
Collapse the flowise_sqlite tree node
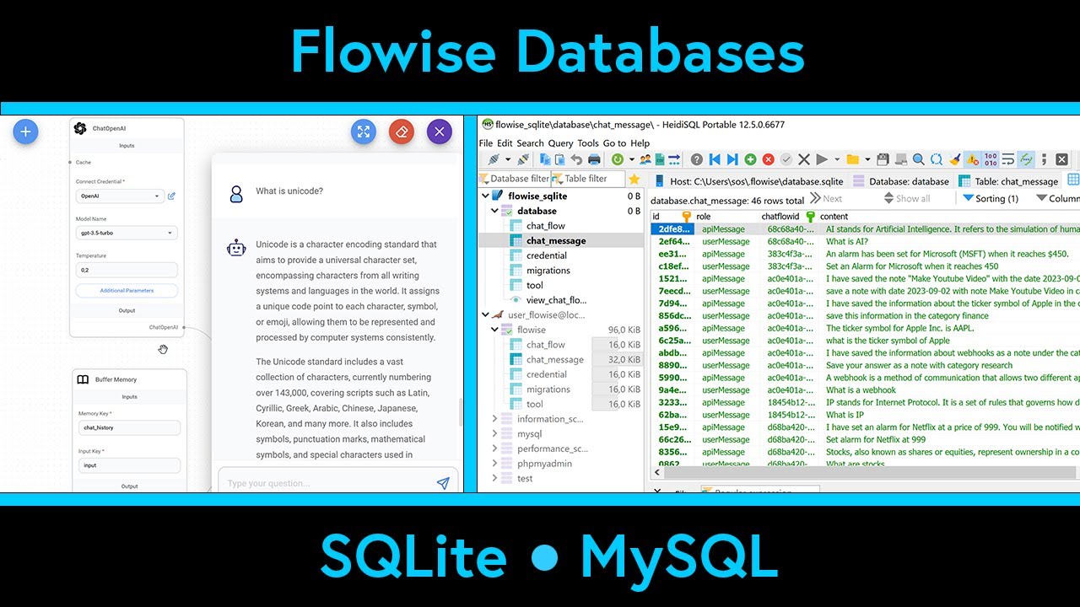[x=485, y=196]
